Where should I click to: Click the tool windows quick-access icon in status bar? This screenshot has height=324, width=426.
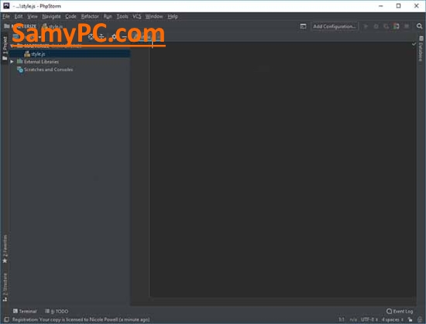click(6, 319)
